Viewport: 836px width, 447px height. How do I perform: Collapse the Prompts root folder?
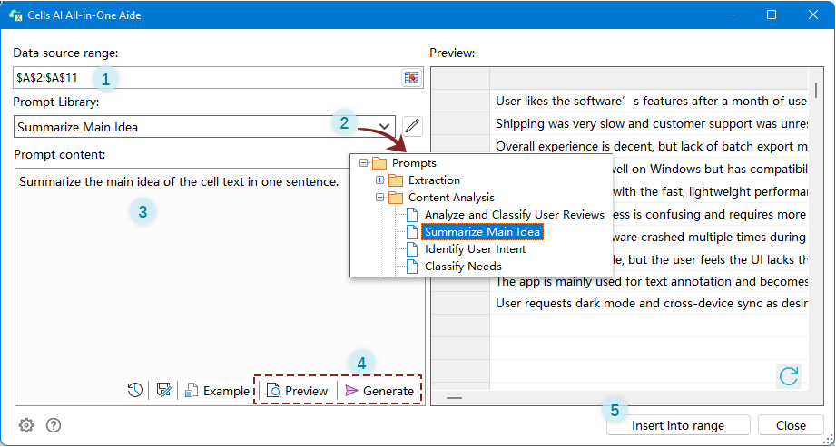[364, 163]
